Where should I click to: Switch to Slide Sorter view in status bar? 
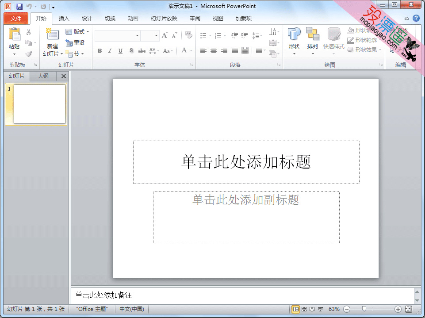[304, 309]
